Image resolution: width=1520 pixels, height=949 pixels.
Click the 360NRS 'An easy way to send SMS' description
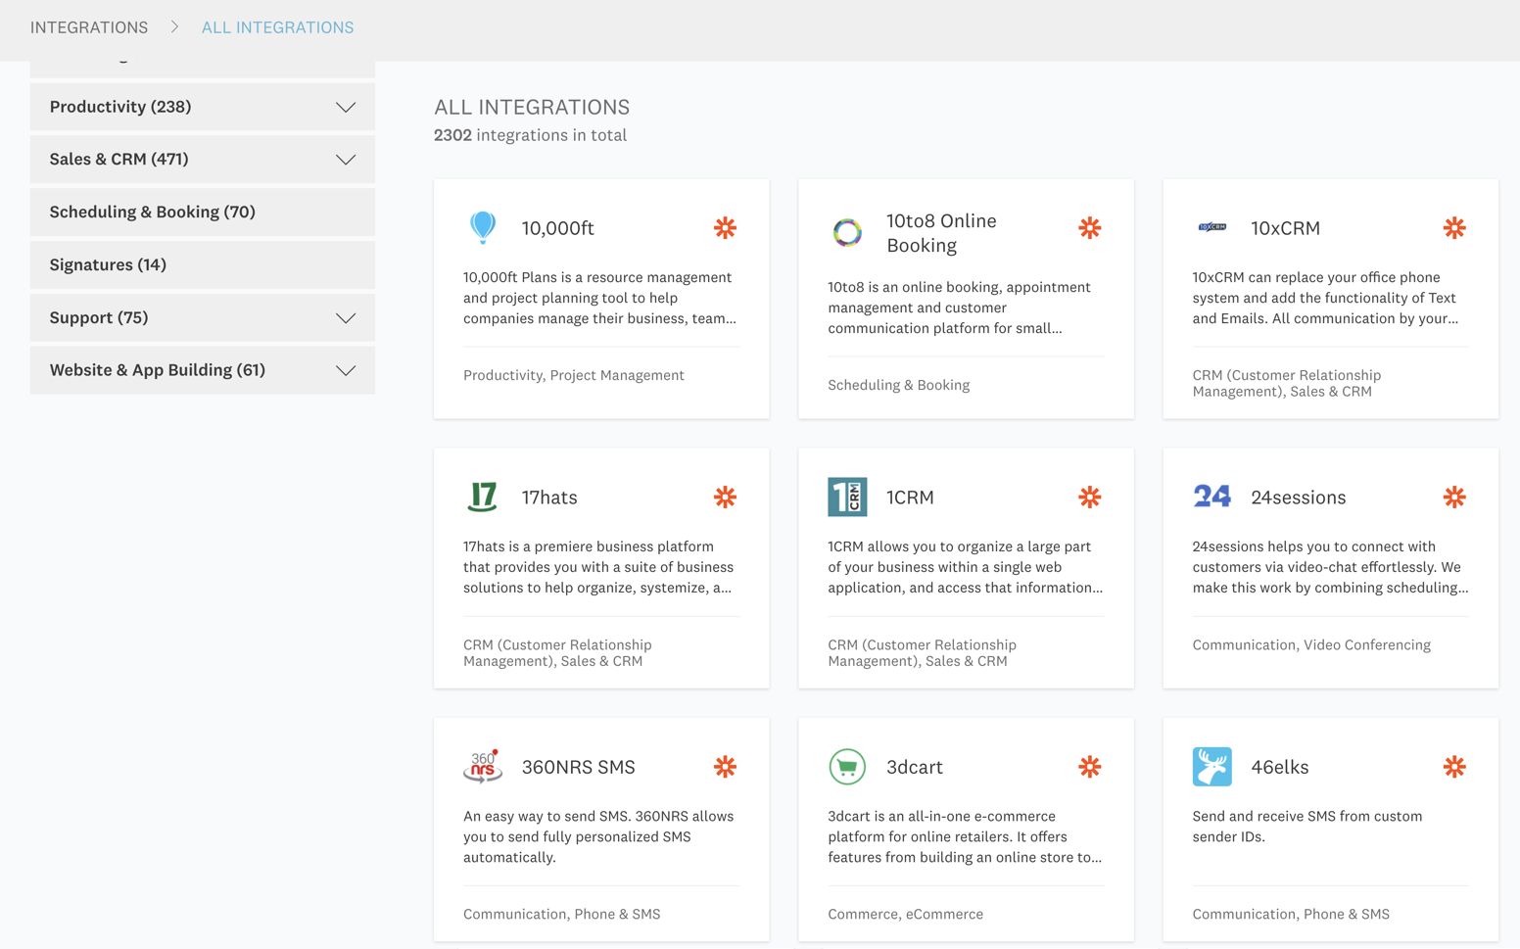tap(598, 836)
